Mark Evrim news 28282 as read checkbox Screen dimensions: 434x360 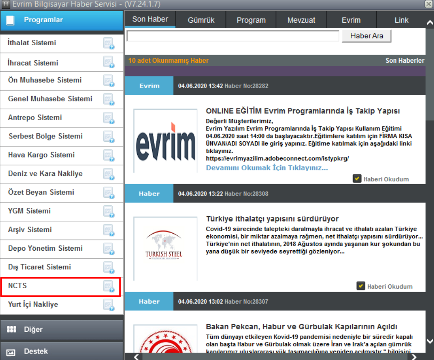pyautogui.click(x=357, y=179)
